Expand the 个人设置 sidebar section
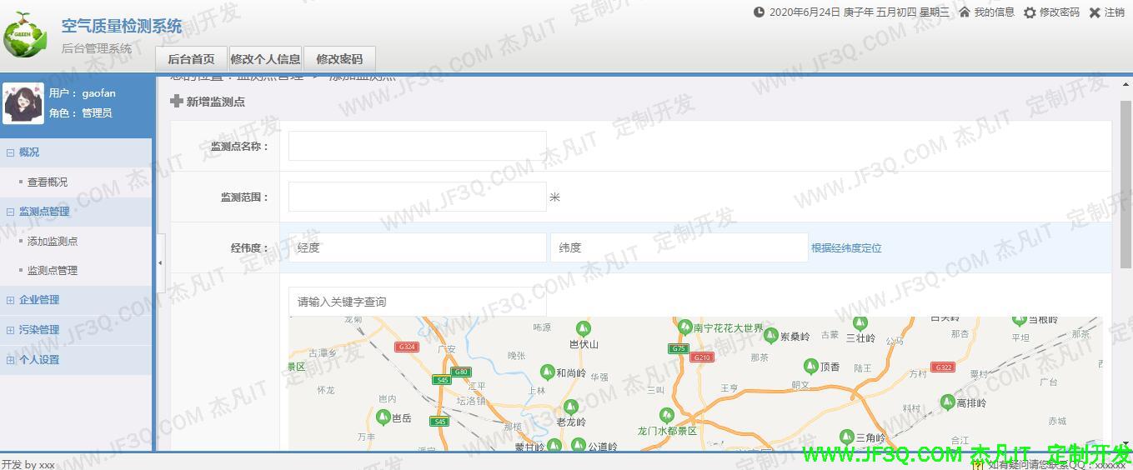Screen dimensions: 1133x470 (11, 360)
